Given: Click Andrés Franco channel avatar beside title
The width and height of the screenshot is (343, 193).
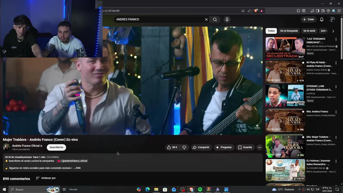Looking at the screenshot, I should tap(6, 147).
